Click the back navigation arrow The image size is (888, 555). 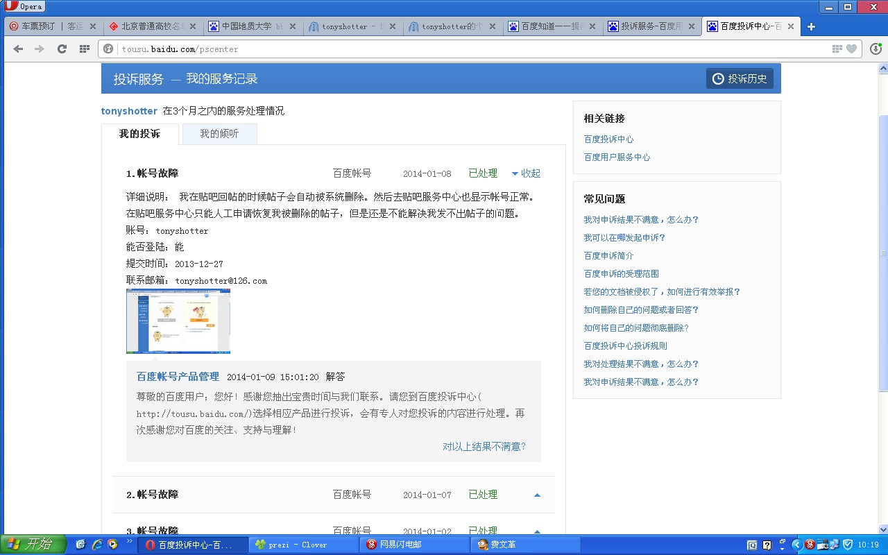pyautogui.click(x=18, y=49)
